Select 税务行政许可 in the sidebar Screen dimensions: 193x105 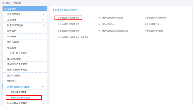coord(25,42)
